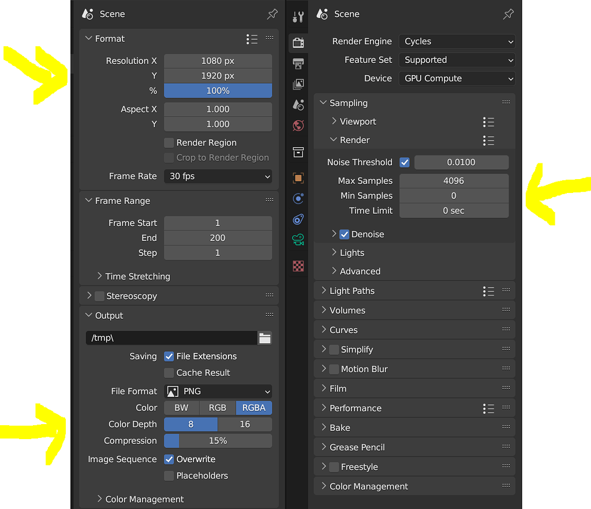
Task: Click the Frame End 200 field
Action: coord(218,238)
